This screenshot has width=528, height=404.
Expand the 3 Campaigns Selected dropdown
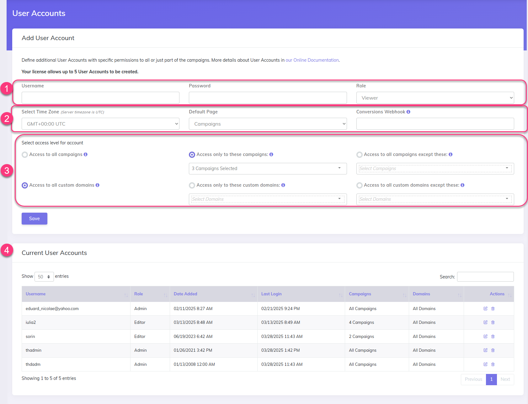click(x=267, y=168)
